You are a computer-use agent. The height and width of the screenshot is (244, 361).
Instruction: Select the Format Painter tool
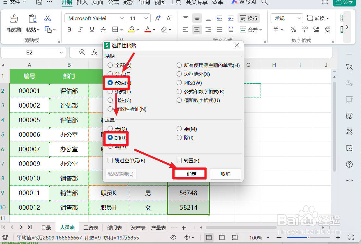tap(14, 23)
